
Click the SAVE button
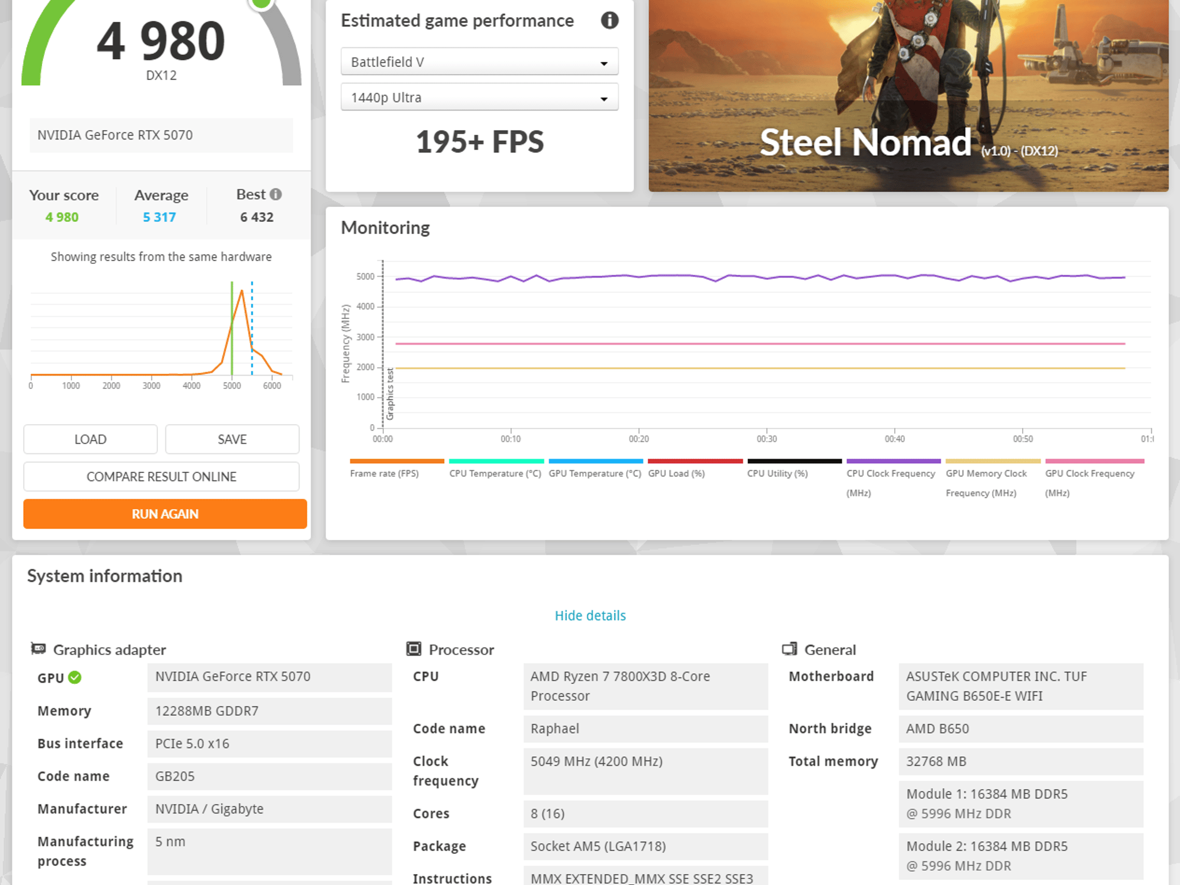[232, 440]
